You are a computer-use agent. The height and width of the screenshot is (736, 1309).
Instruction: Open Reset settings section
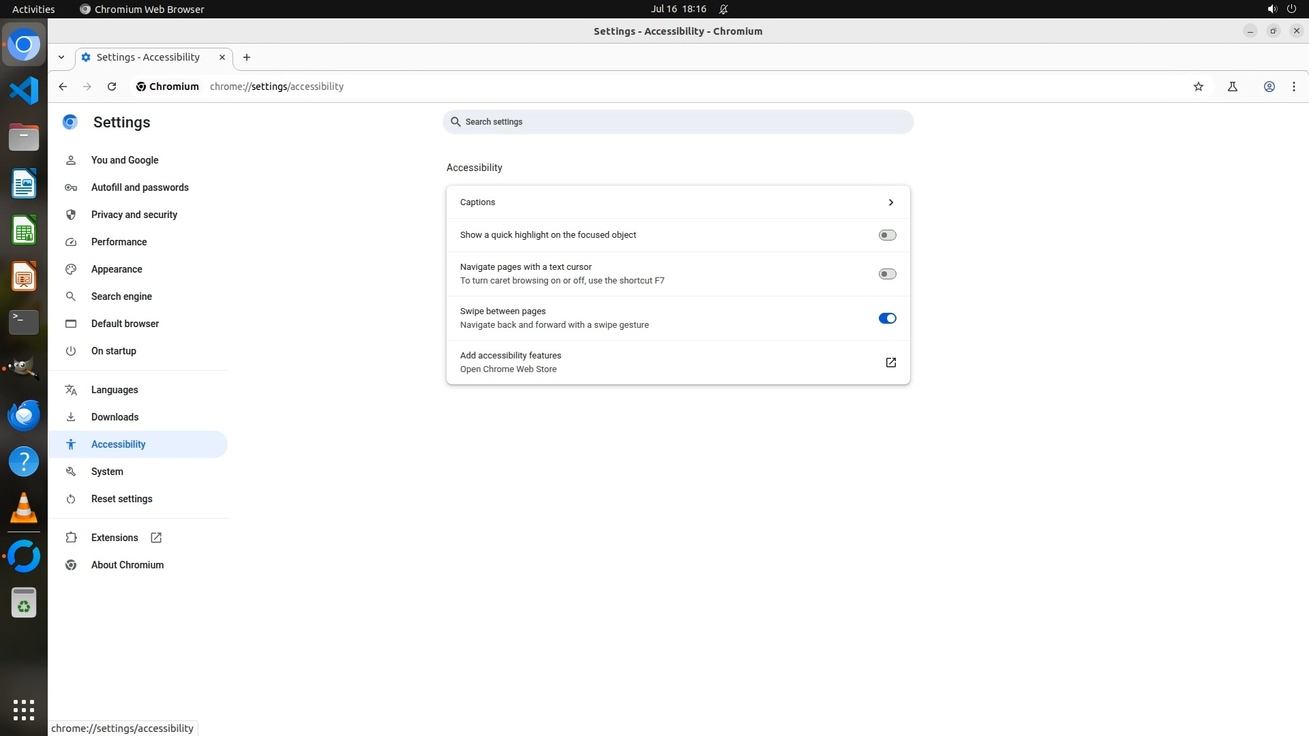(x=122, y=499)
